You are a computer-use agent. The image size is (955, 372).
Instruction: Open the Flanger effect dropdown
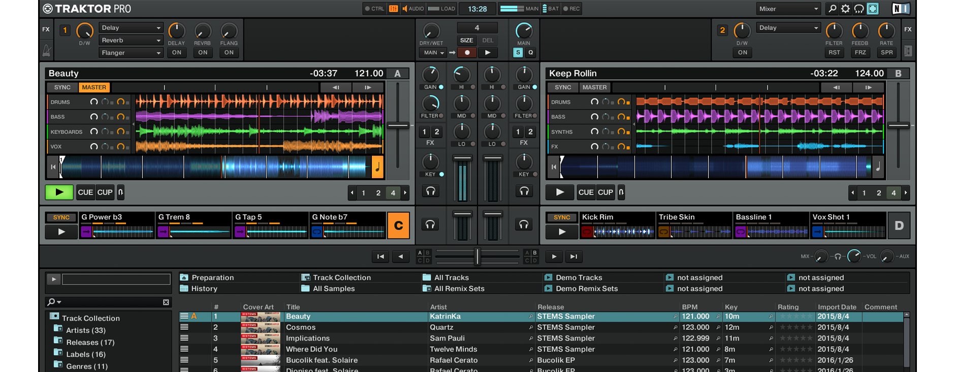point(130,53)
